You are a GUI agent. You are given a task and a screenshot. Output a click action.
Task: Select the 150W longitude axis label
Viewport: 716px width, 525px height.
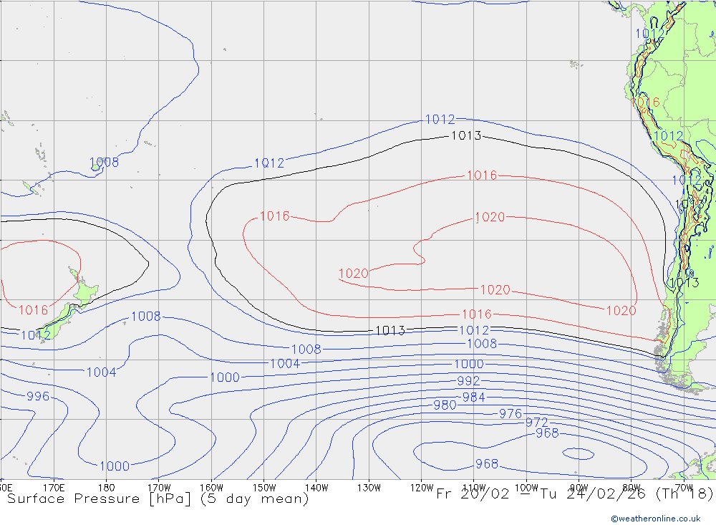(x=264, y=488)
